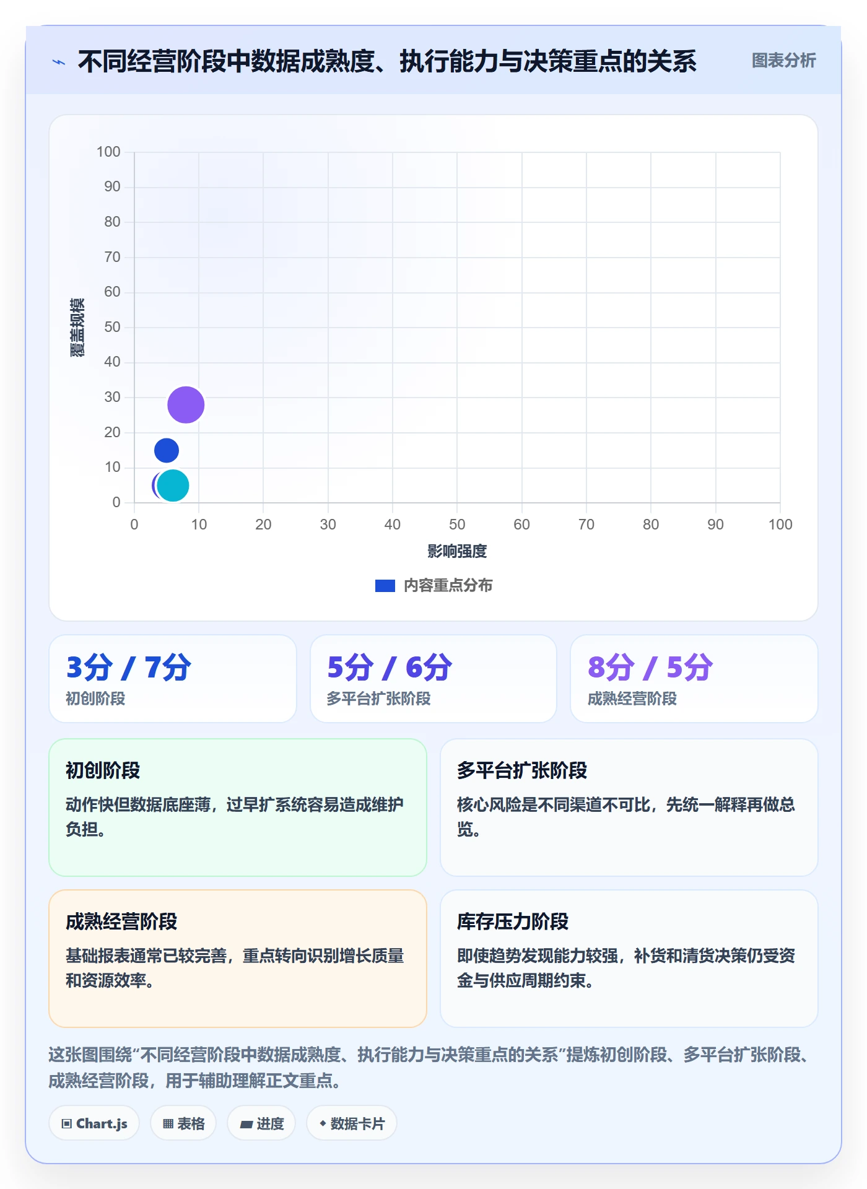867x1189 pixels.
Task: Click the 内容重点分布 legend label
Action: 448,586
